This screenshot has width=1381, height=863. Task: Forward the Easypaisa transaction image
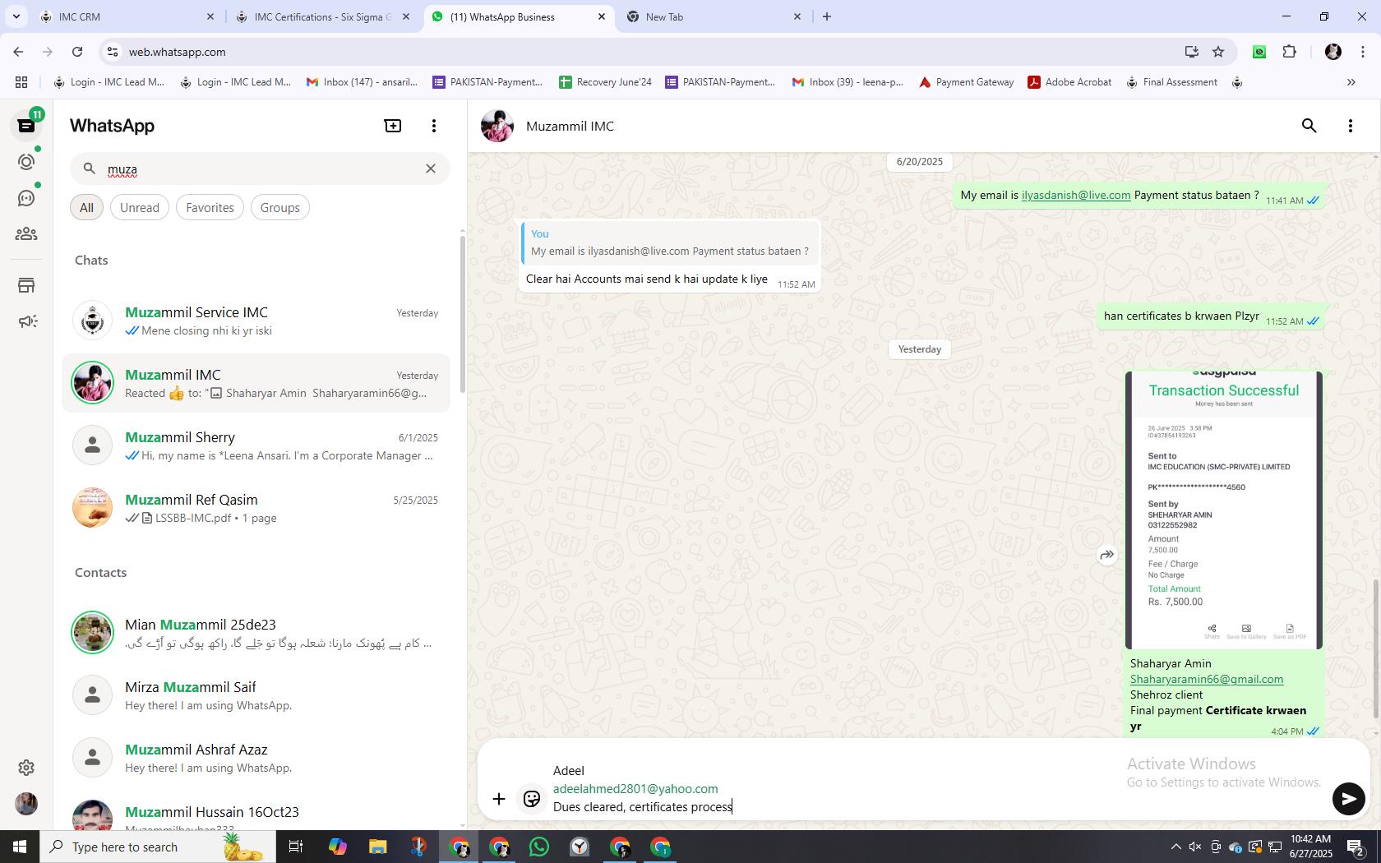tap(1107, 555)
